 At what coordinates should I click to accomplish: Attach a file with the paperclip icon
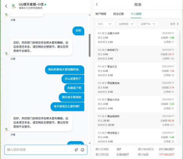tap(76, 150)
